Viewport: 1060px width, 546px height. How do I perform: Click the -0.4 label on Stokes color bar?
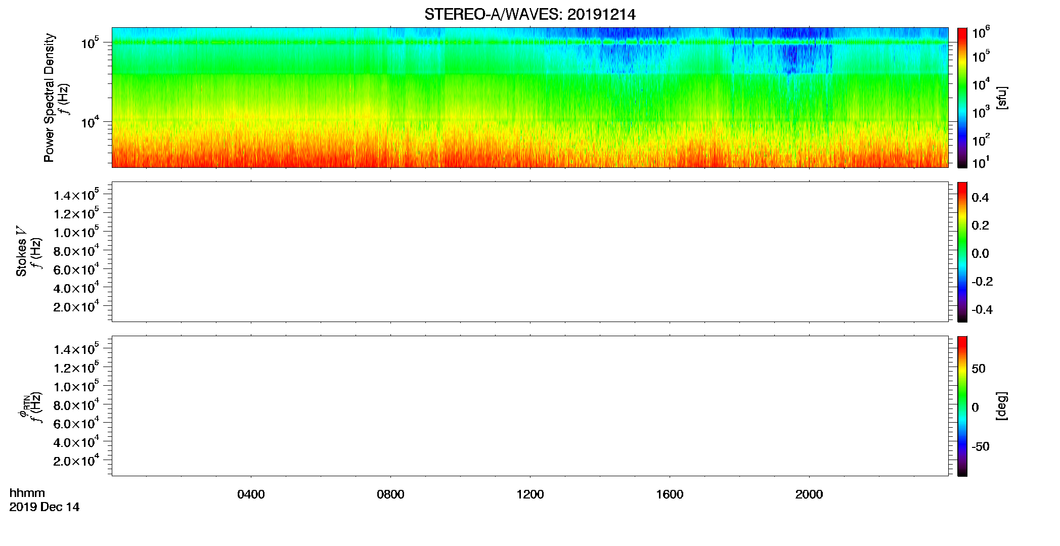coord(982,309)
